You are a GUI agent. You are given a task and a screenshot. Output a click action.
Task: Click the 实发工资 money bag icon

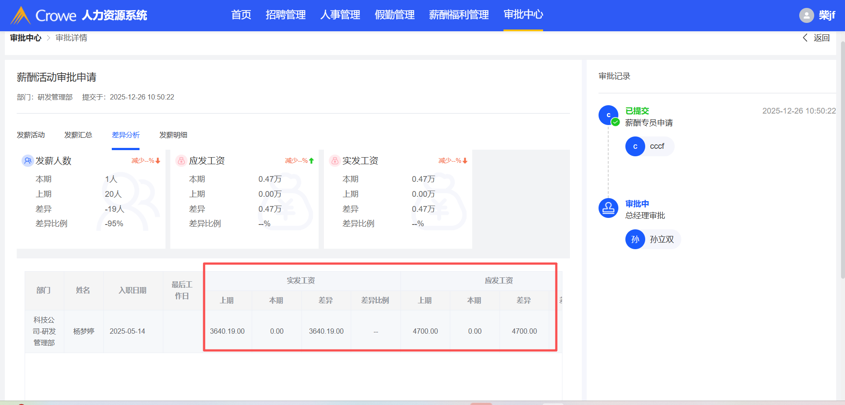tap(334, 161)
